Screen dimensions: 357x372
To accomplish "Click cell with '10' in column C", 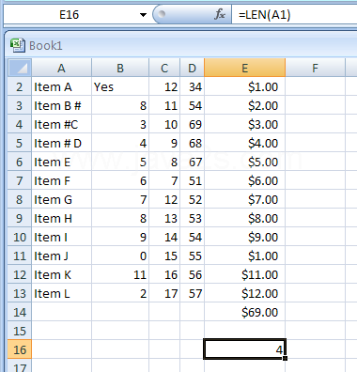I will (164, 124).
